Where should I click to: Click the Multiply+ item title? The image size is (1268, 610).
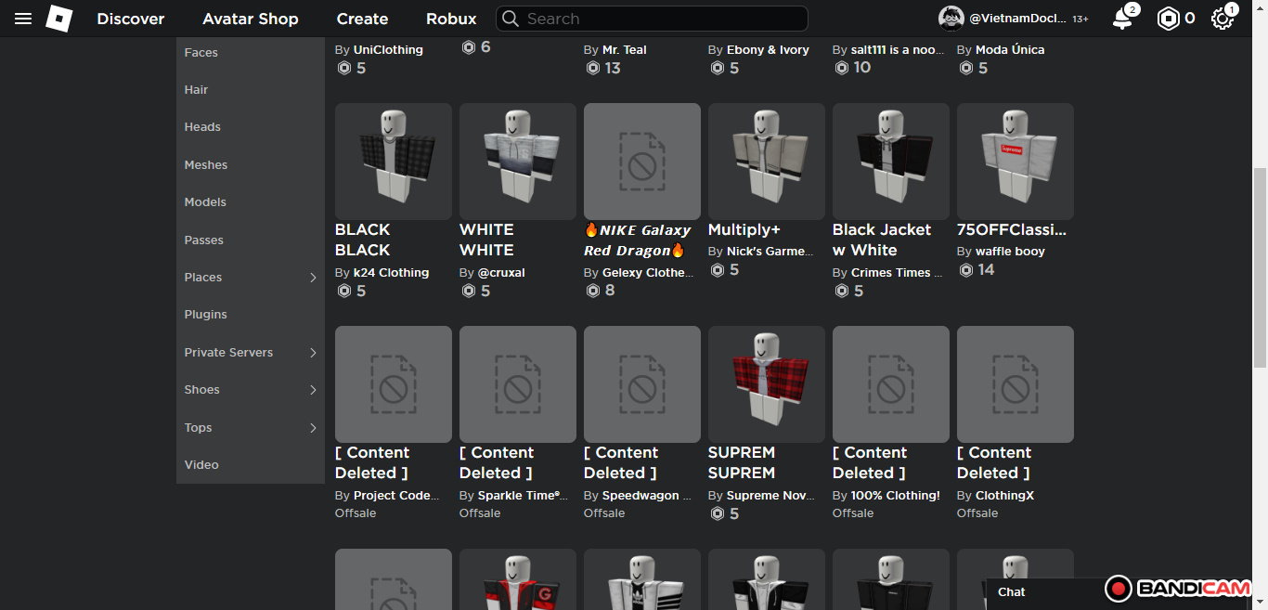(744, 229)
